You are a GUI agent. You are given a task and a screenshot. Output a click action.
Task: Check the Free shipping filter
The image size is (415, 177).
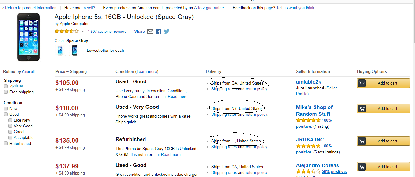coord(6,92)
